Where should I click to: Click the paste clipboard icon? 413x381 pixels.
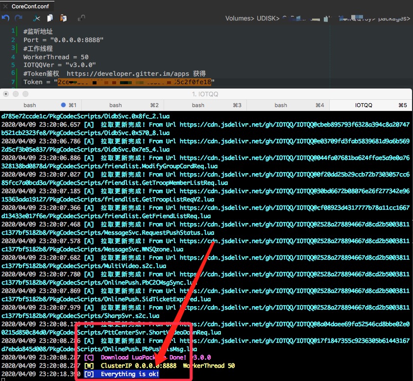63,18
